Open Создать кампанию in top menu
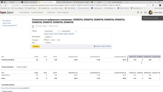163x92 pixels. (x=37, y=12)
